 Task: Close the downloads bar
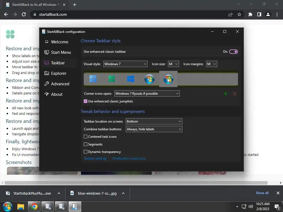click(x=278, y=193)
